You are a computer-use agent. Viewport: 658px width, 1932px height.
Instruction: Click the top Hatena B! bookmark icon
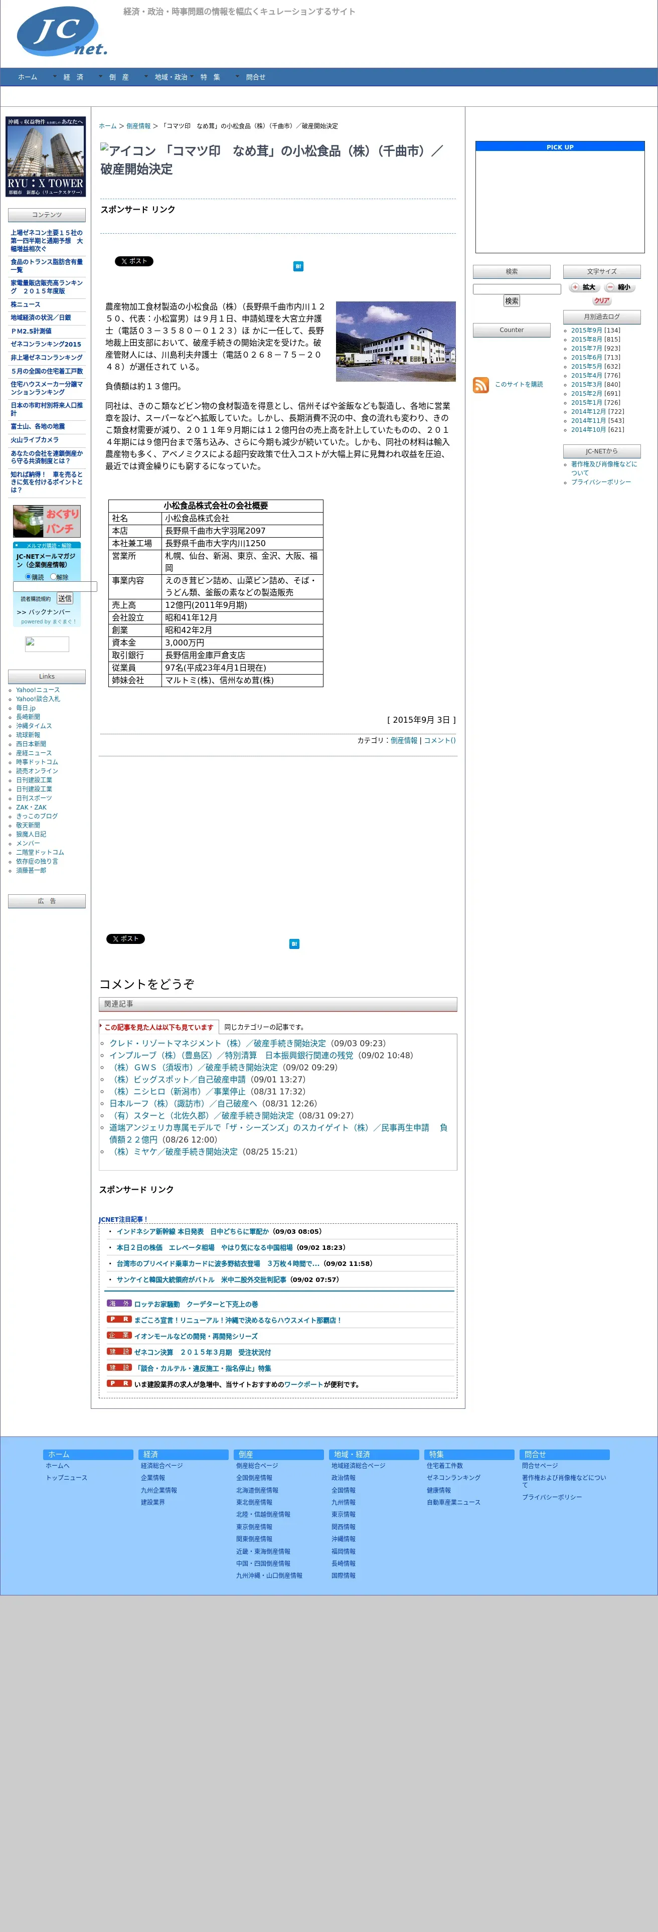pyautogui.click(x=298, y=266)
